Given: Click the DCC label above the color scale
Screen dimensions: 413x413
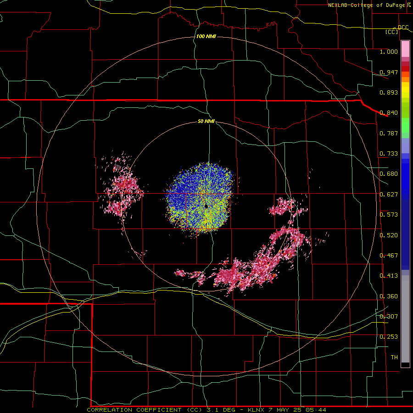Looking at the screenshot, I should pyautogui.click(x=403, y=28).
